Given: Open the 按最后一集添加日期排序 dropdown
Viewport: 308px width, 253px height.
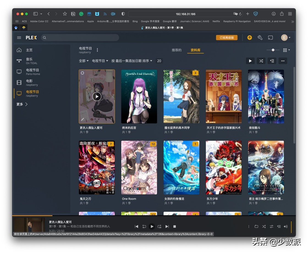Looking at the screenshot, I should 132,61.
